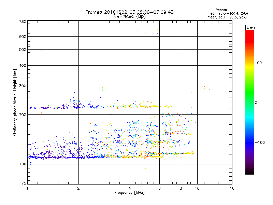The height and width of the screenshot is (205, 273).
Task: Click the x-axis tick label '2'
Action: [78, 188]
